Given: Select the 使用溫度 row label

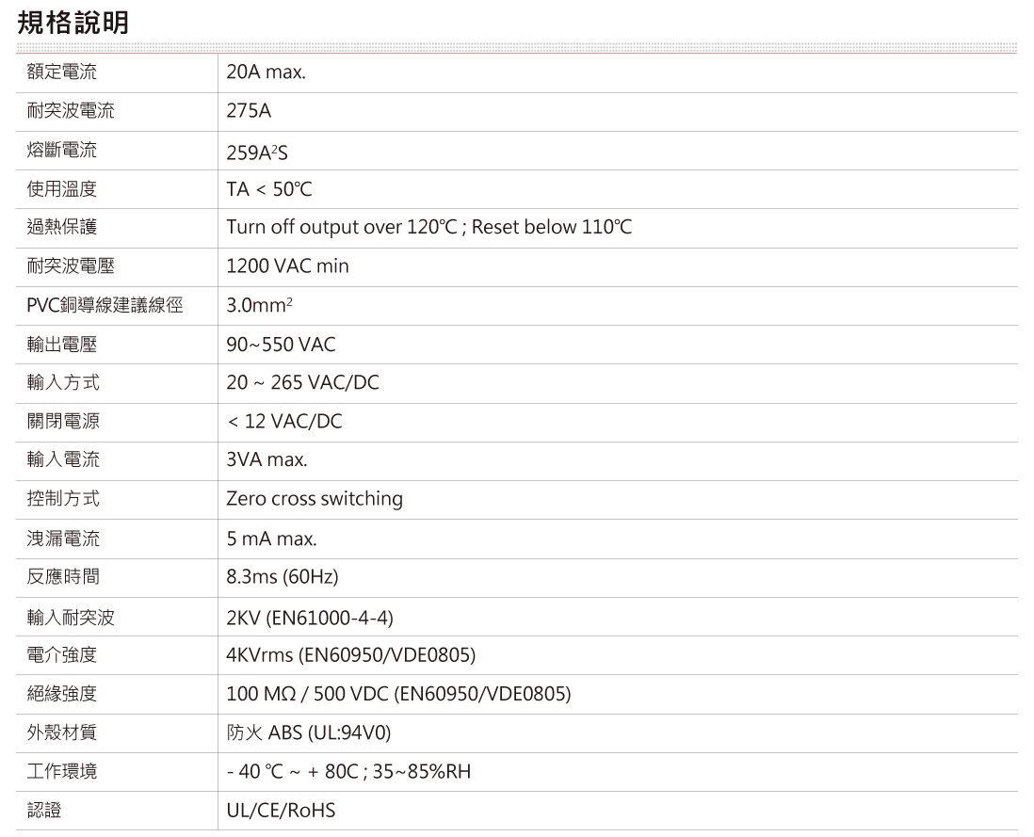Looking at the screenshot, I should (x=61, y=189).
